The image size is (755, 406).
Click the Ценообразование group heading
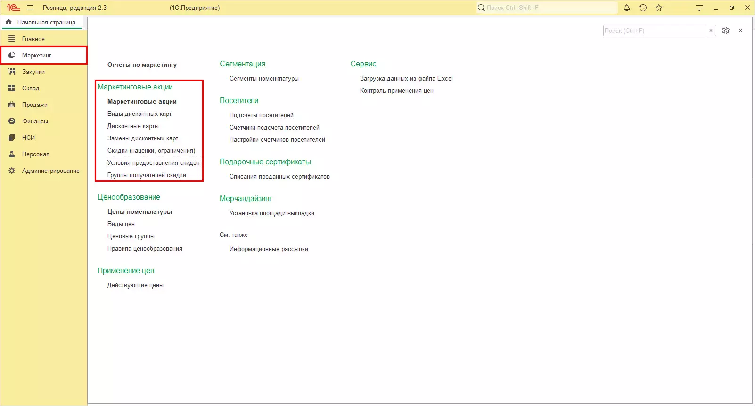[129, 197]
